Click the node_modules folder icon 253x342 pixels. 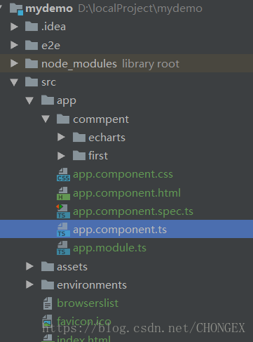32,63
